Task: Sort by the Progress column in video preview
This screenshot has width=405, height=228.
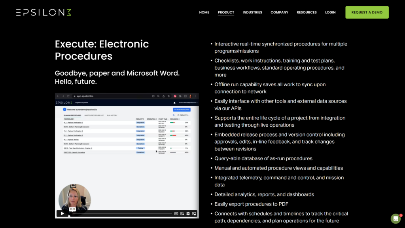Action: pos(175,119)
